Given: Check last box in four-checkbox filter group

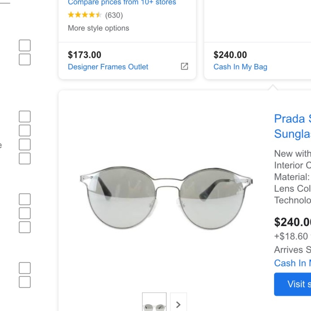Looking at the screenshot, I should click(x=25, y=159).
